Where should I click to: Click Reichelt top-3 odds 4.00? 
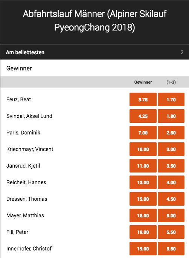[x=171, y=182]
